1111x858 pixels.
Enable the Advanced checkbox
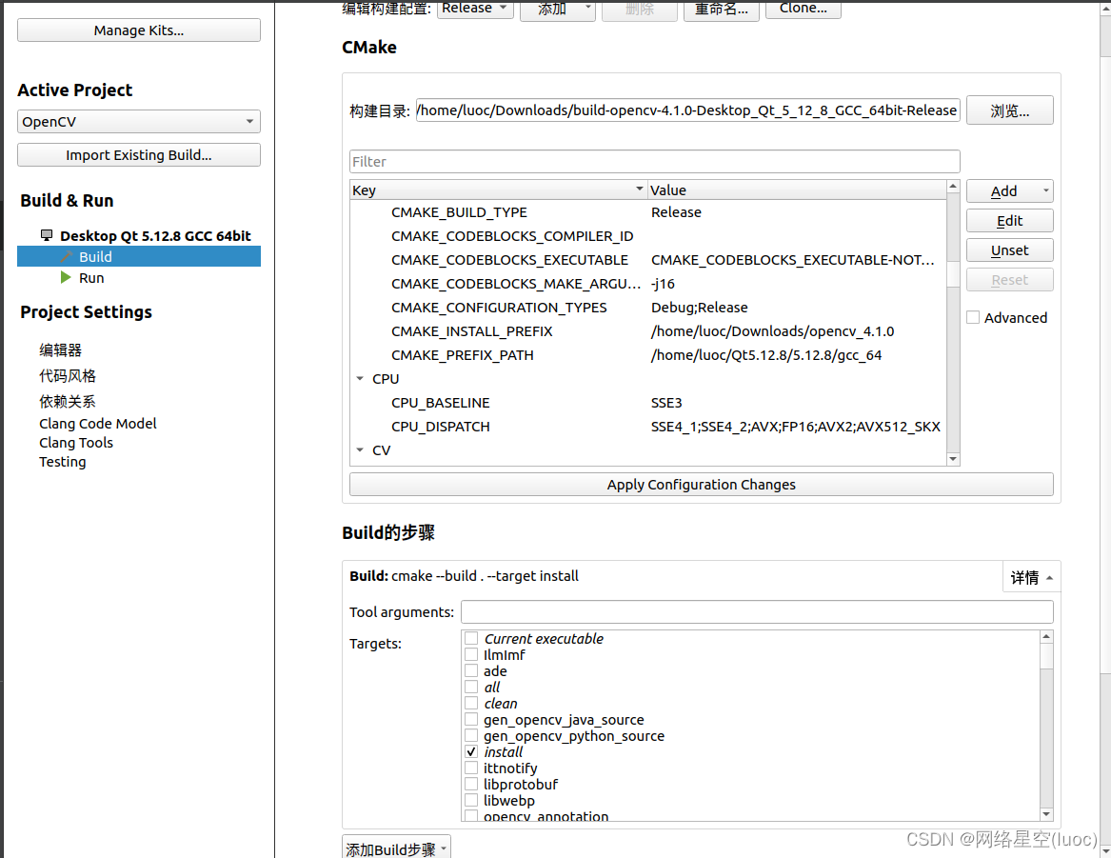pos(974,317)
